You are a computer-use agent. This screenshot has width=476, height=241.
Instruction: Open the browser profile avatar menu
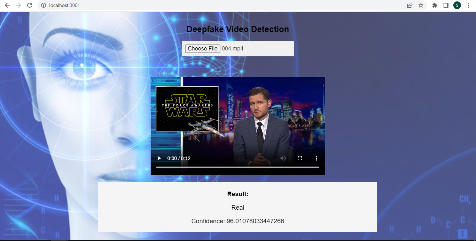tap(457, 5)
